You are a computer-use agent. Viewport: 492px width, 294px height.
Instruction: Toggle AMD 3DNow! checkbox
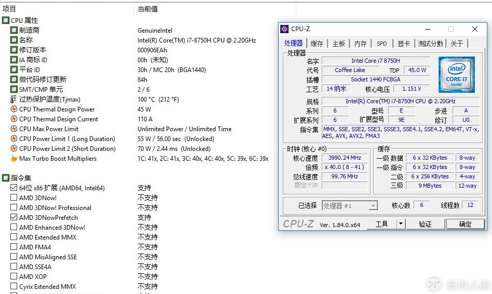coord(14,198)
